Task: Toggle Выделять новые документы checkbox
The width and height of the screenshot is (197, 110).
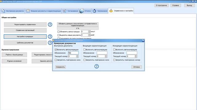Action: point(58,35)
